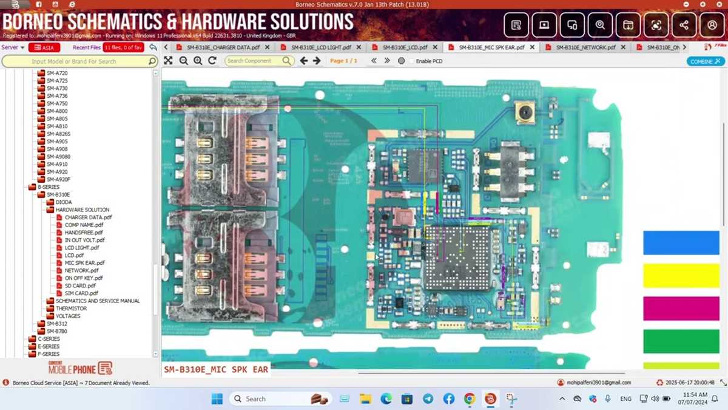728x410 pixels.
Task: Click the fit-to-screen expand icon
Action: (x=168, y=61)
